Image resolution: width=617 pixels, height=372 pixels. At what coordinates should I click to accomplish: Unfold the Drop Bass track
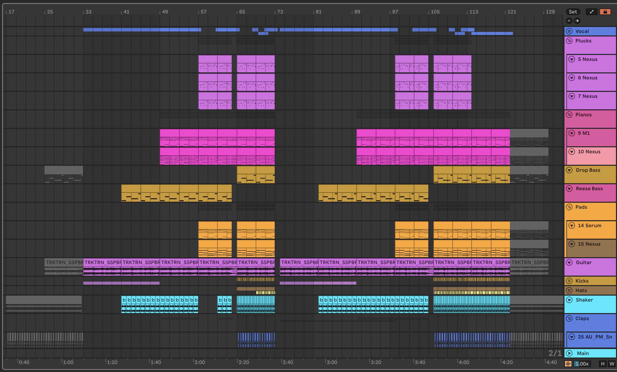569,170
